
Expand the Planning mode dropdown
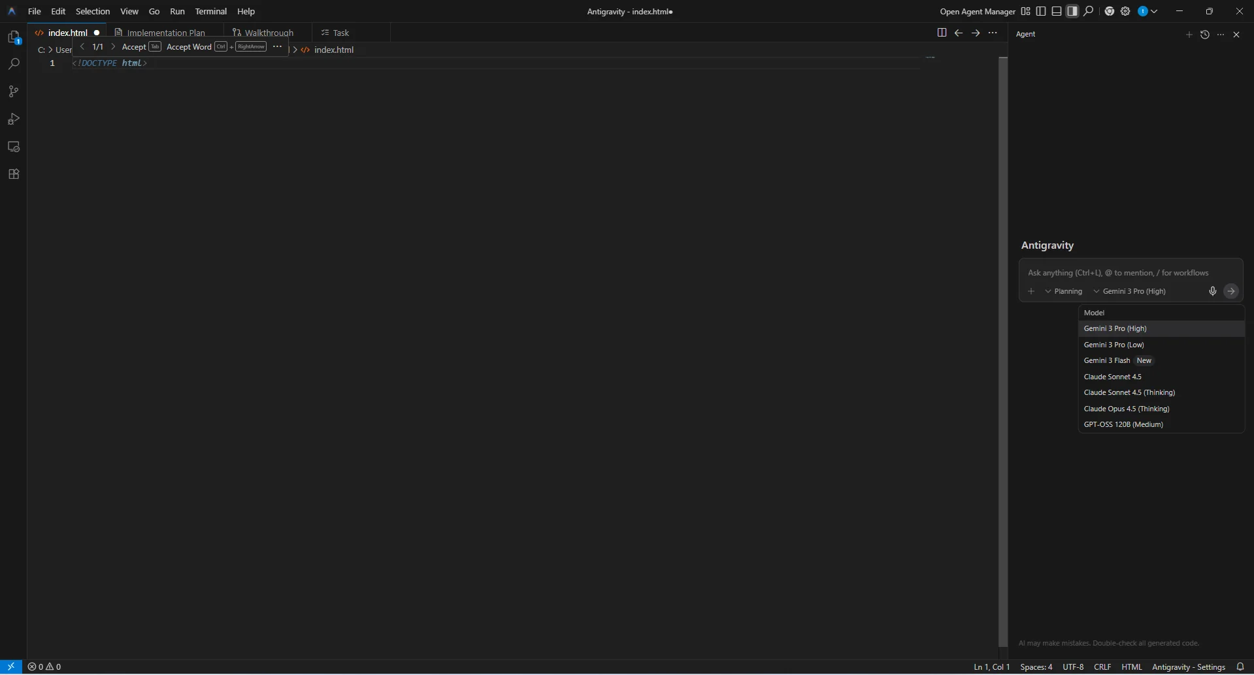1064,291
